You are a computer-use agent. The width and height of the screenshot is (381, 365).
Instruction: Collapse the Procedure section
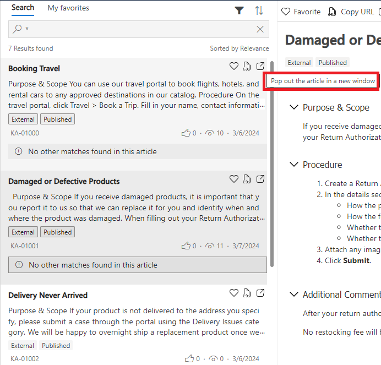294,165
